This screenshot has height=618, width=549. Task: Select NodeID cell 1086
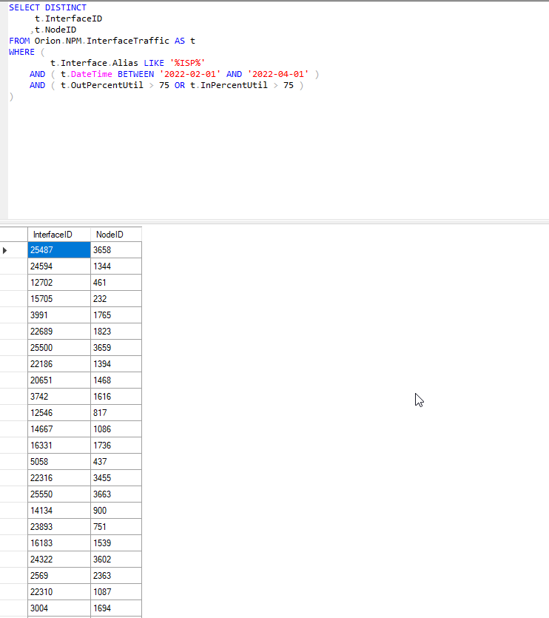(116, 429)
